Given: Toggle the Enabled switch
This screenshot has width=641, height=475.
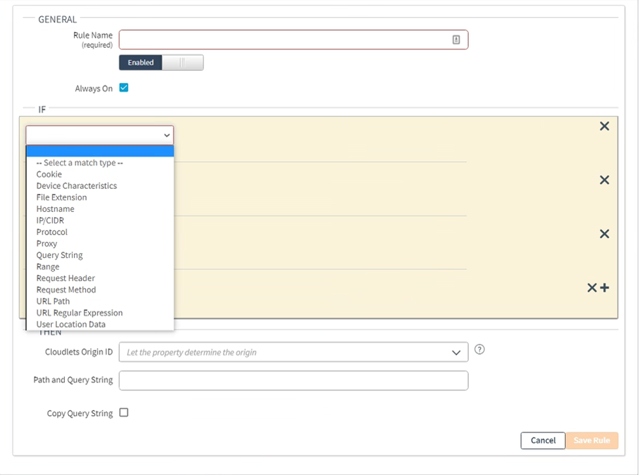Looking at the screenshot, I should [161, 63].
